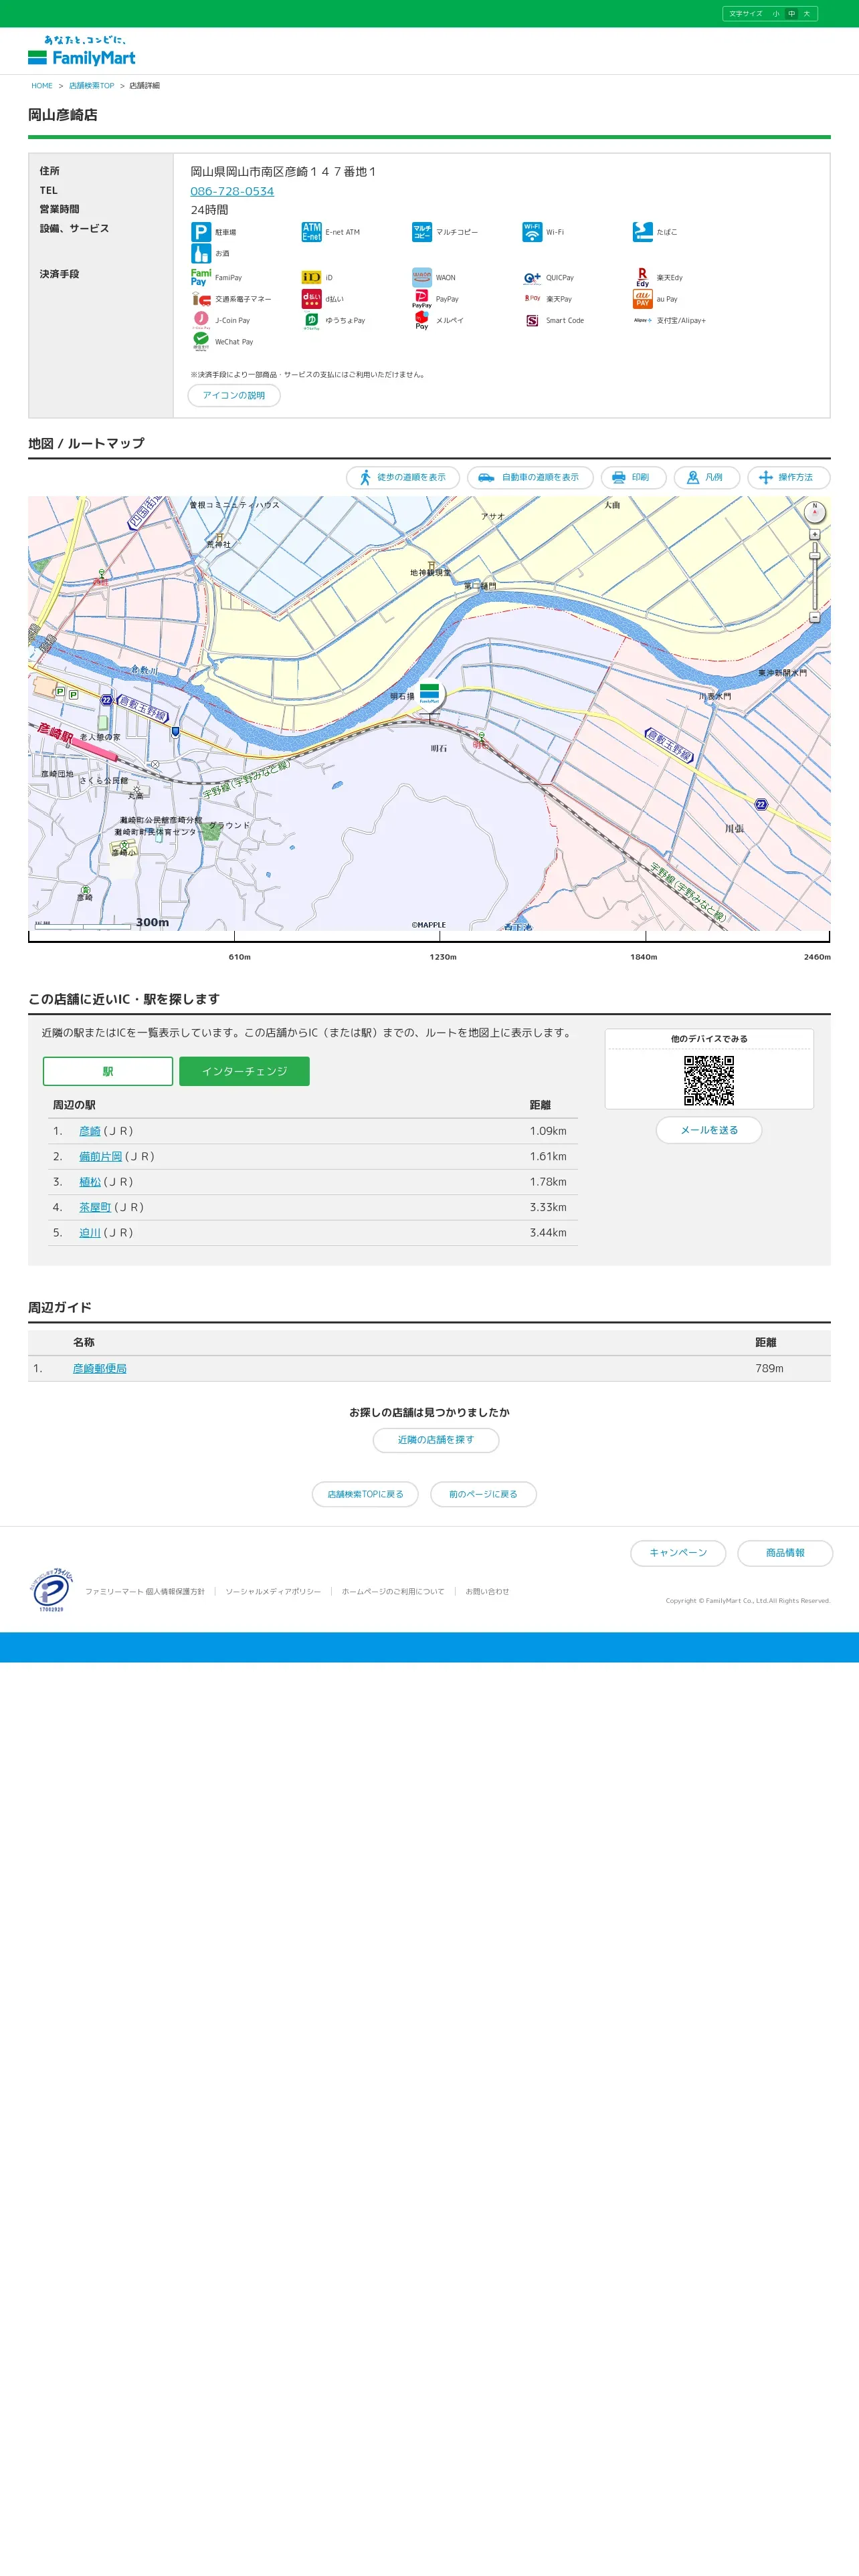Click 近隣の店舗を探す button
The height and width of the screenshot is (2576, 859).
coord(436,1440)
